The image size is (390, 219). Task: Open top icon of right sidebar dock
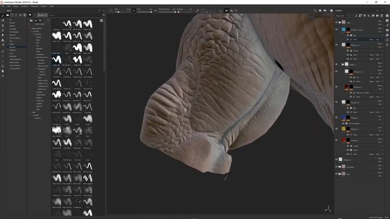coord(388,16)
